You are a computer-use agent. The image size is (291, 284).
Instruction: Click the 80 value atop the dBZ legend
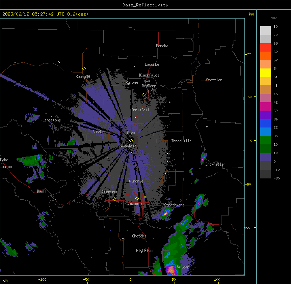[x=275, y=27]
